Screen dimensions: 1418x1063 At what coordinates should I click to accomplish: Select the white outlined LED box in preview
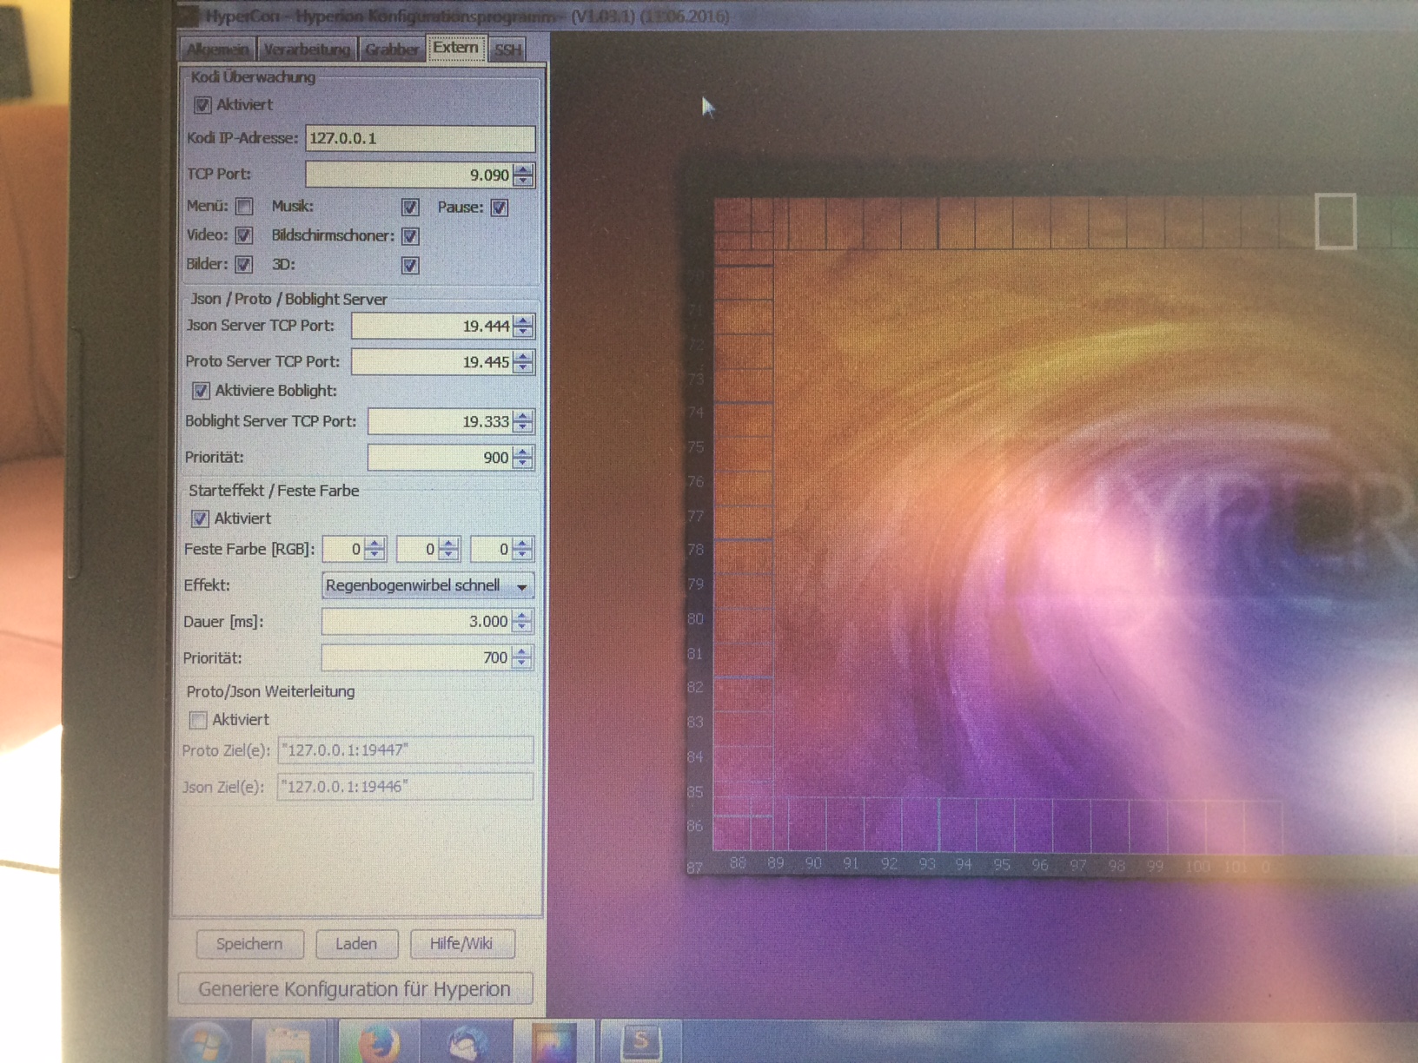(1335, 222)
